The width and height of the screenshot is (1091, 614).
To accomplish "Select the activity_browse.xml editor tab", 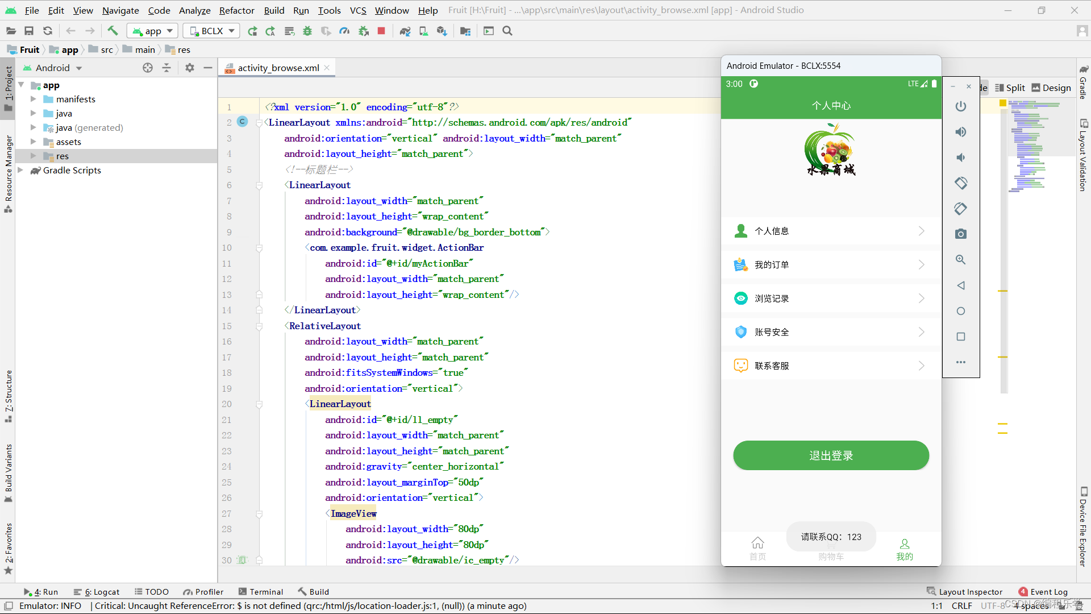I will 278,68.
